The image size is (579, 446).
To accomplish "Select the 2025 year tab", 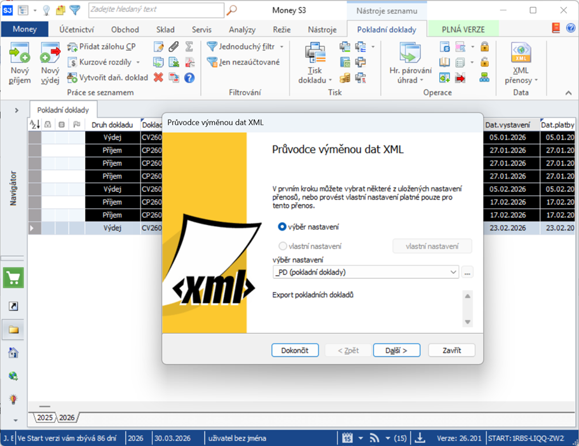I will click(45, 417).
